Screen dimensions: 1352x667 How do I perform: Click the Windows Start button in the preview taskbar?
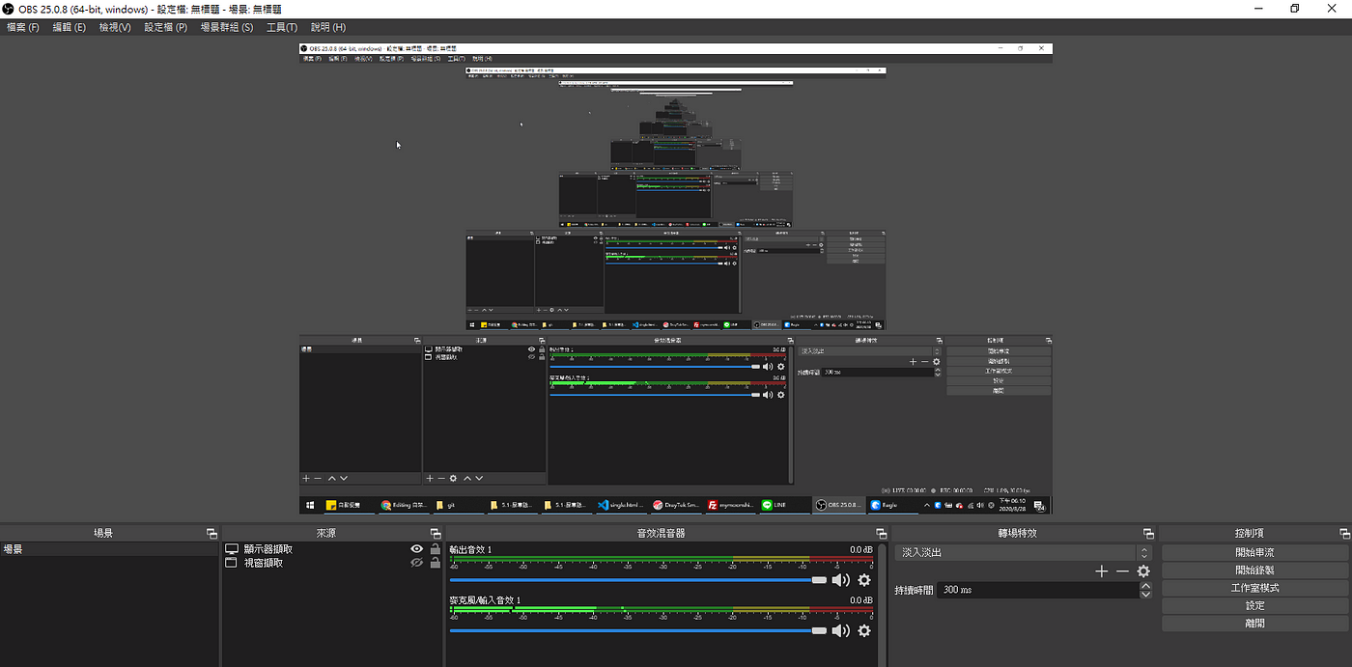coord(310,505)
